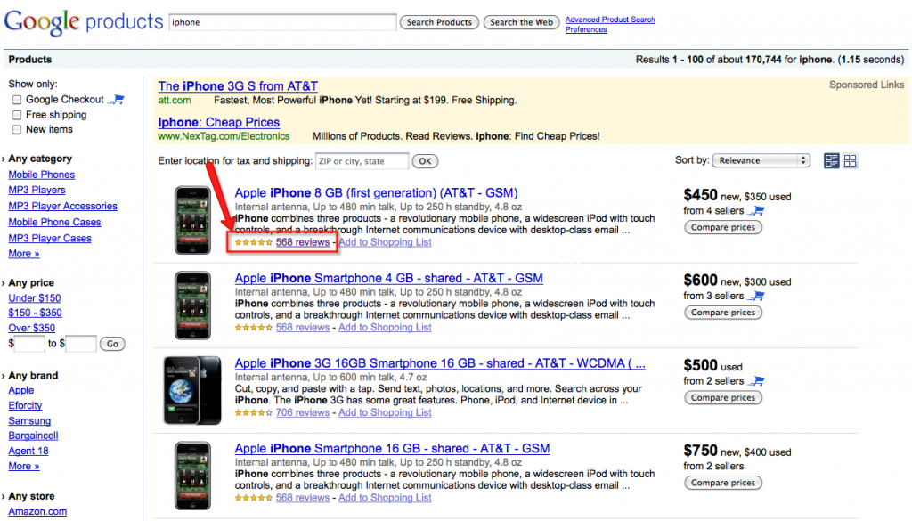
Task: Filter by Eforcity brand
Action: tap(25, 406)
